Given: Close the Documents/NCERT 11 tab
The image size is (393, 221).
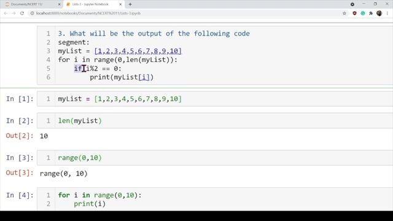Looking at the screenshot, I should pyautogui.click(x=60, y=4).
